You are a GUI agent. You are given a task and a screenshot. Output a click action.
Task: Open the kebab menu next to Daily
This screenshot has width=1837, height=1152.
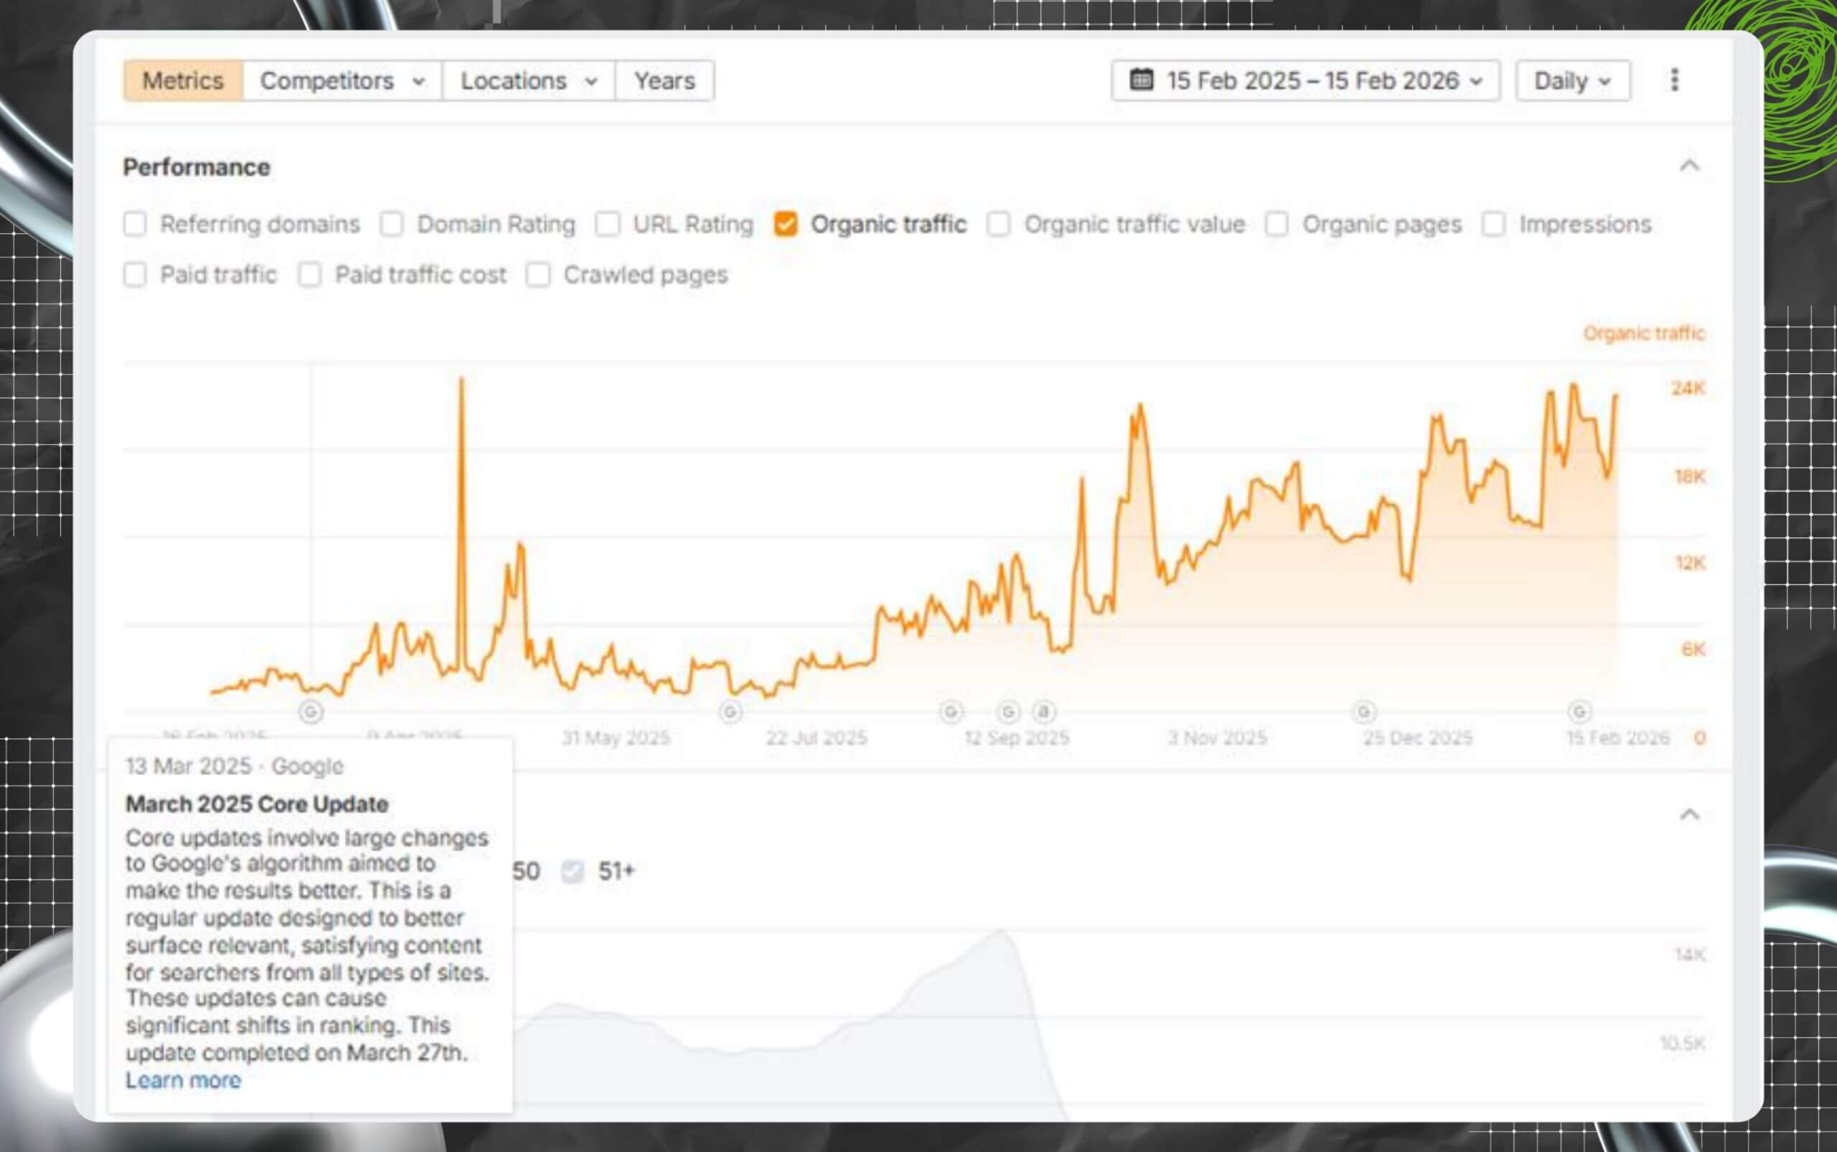[1674, 80]
